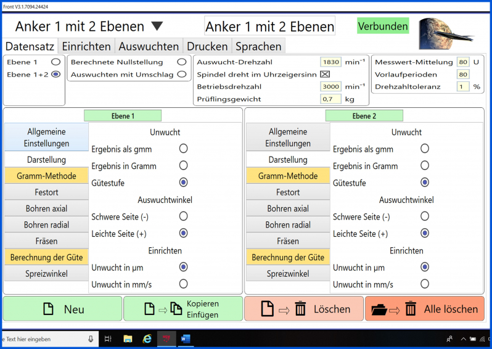The height and width of the screenshot is (349, 492).
Task: Click the microphone icon in search box
Action: [91, 339]
